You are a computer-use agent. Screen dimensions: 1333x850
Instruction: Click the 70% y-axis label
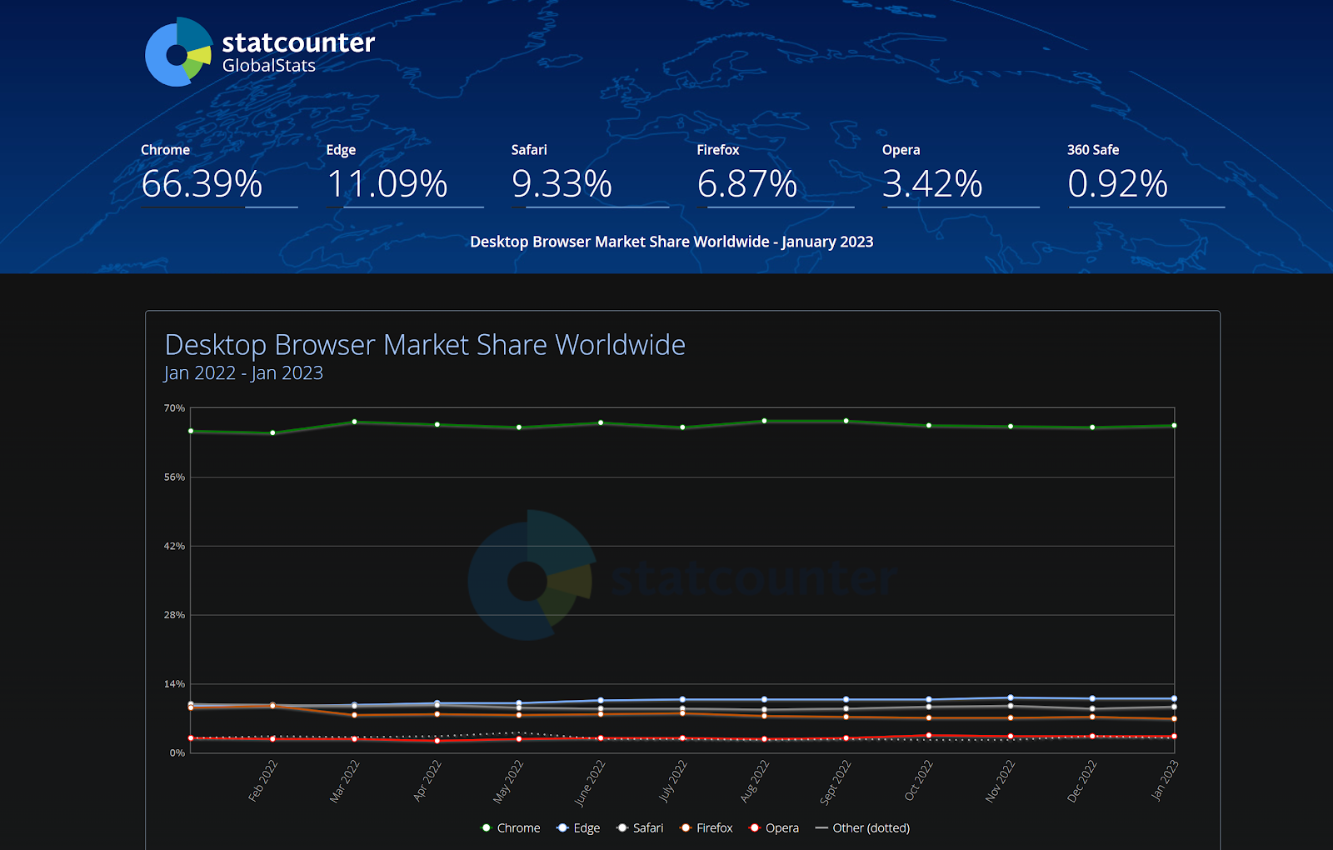click(x=174, y=408)
